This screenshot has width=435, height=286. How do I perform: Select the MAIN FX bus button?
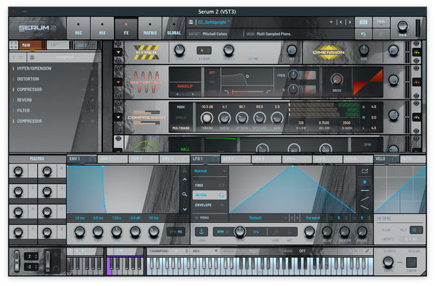pos(32,45)
